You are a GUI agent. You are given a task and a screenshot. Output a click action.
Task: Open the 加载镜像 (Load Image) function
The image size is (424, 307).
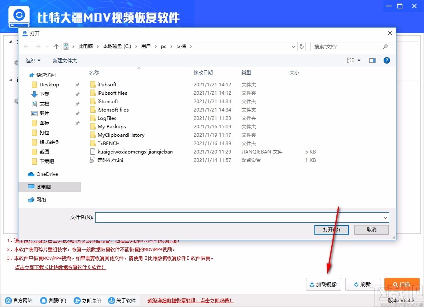(x=323, y=284)
